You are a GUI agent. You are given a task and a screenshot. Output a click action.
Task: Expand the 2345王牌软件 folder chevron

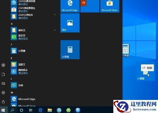tap(55, 15)
